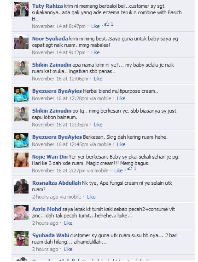Like Azrin Mohd's comment
The width and height of the screenshot is (198, 262).
[x=68, y=223]
